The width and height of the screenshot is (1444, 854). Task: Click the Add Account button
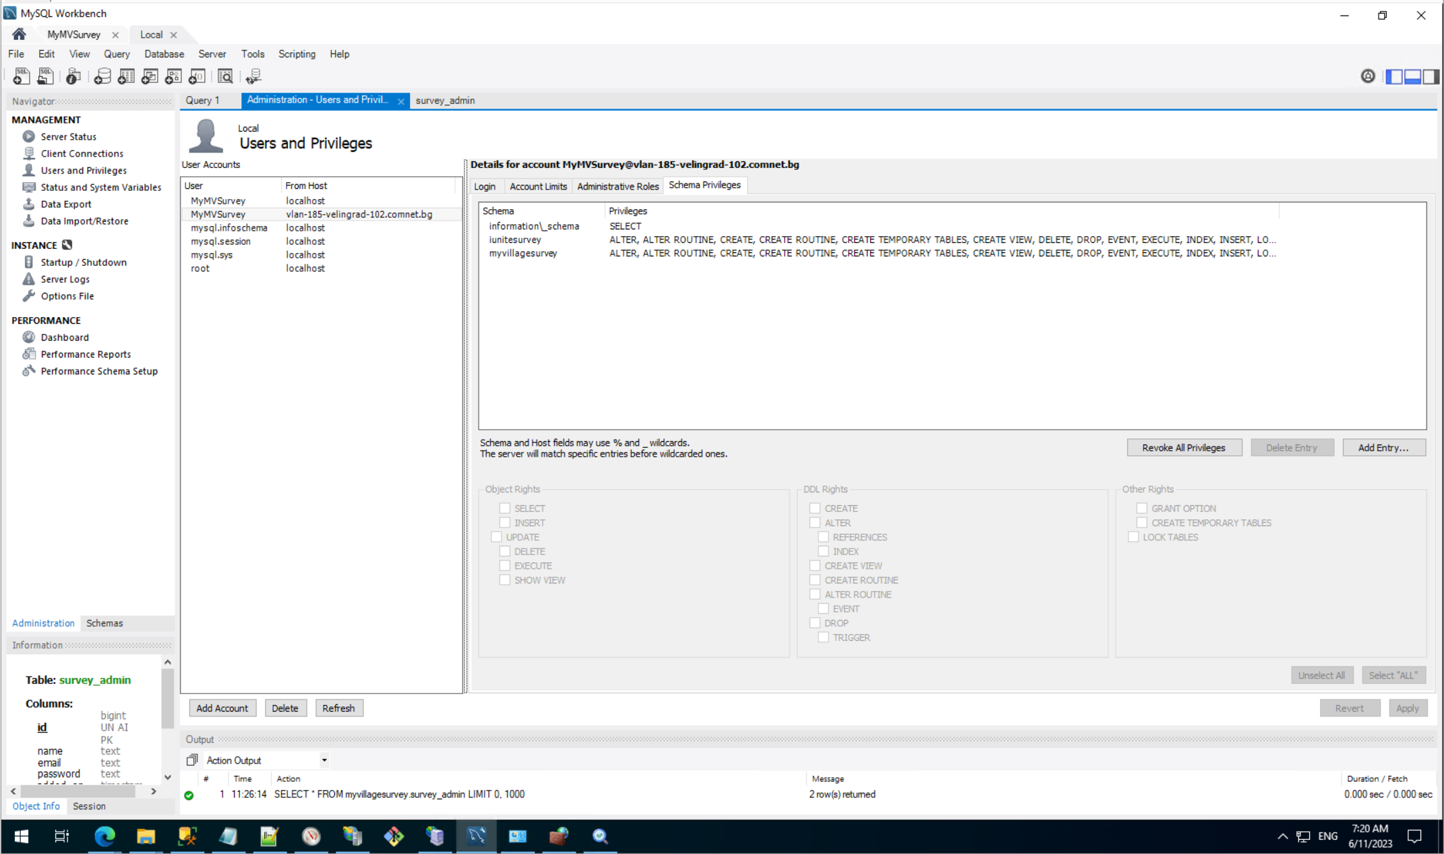click(222, 708)
